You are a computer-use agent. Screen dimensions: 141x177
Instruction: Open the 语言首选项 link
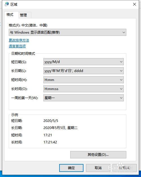(17, 46)
